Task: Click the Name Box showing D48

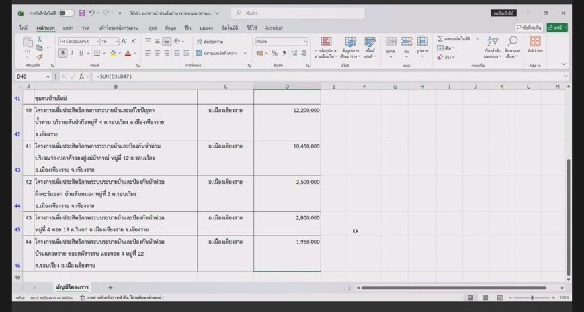Action: 33,76
